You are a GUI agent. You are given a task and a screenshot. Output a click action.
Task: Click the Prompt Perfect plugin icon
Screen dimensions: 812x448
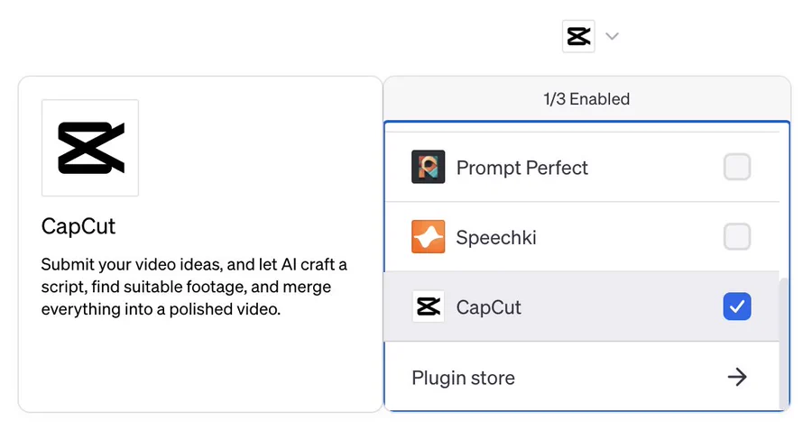point(428,167)
